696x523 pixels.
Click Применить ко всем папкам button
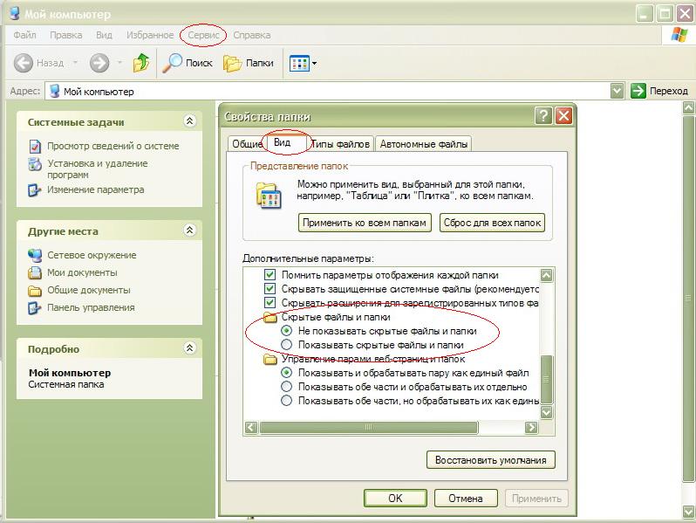[365, 223]
